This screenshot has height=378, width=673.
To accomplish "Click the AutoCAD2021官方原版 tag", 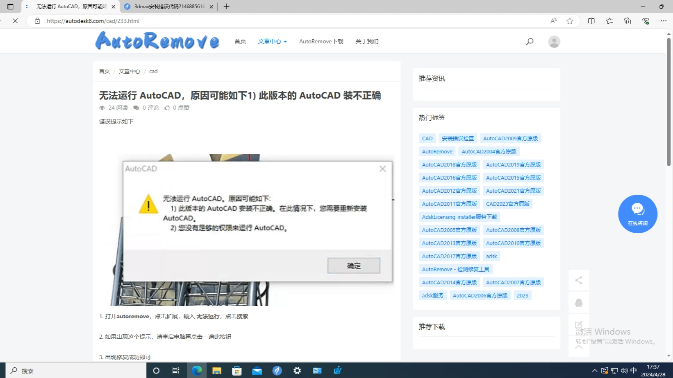I will pyautogui.click(x=513, y=190).
